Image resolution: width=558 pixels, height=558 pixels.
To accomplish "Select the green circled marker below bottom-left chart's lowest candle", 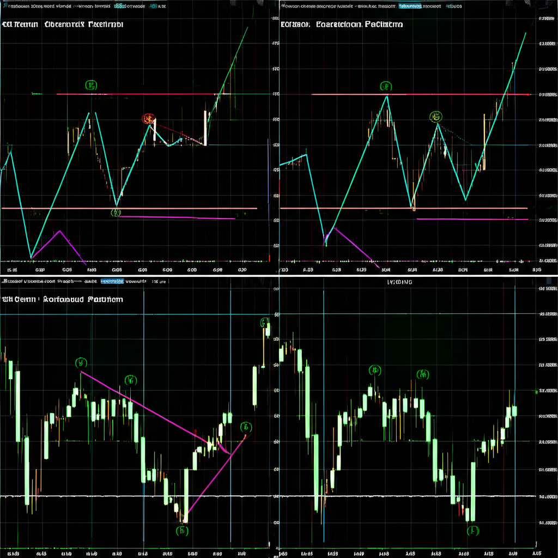I will click(182, 530).
